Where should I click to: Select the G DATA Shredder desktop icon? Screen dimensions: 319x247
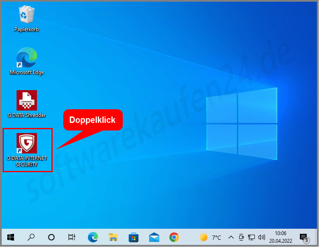[x=27, y=100]
